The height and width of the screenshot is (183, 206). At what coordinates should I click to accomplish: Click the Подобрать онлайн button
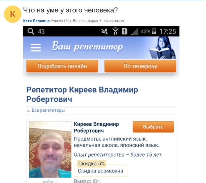click(62, 66)
